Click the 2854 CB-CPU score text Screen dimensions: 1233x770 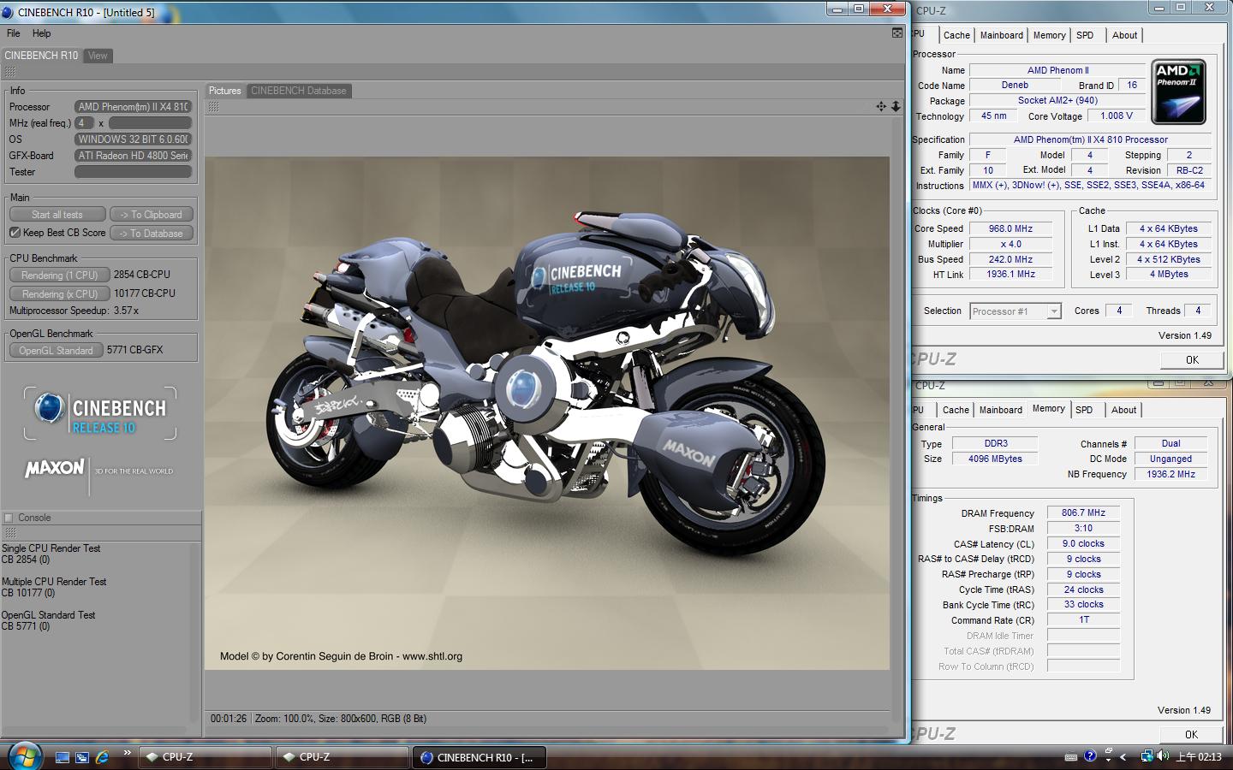coord(142,275)
